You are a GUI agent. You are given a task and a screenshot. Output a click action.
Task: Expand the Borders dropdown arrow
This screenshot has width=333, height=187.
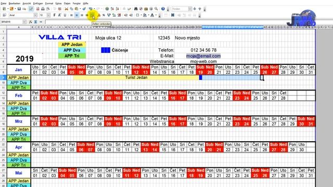[141, 15]
